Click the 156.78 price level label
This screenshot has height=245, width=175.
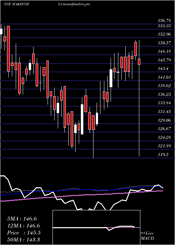click(164, 20)
